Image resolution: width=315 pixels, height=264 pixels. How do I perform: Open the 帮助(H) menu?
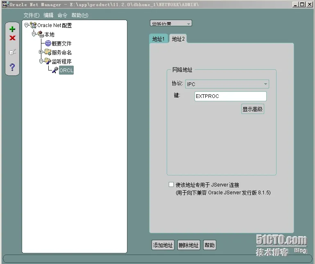[80, 15]
